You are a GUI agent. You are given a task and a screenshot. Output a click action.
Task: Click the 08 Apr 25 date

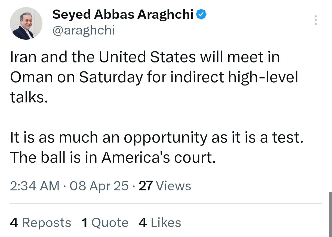click(99, 186)
